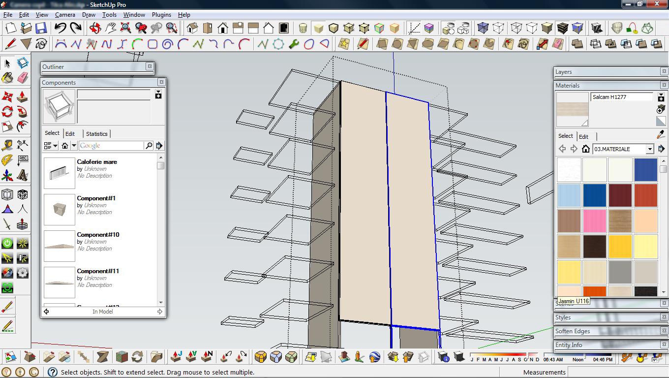Click the green power plugin icon

pyautogui.click(x=7, y=243)
